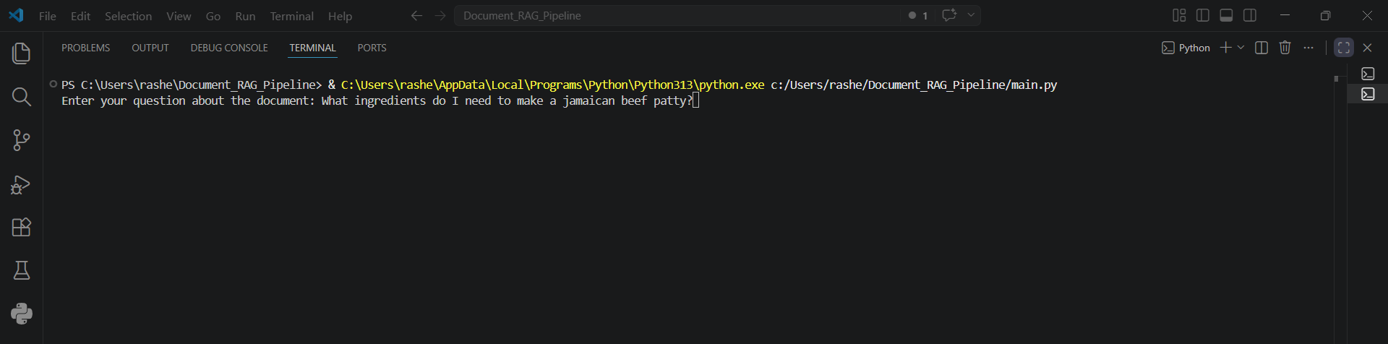Screen dimensions: 1388x344
Task: Toggle the primary side bar layout button
Action: point(1203,15)
